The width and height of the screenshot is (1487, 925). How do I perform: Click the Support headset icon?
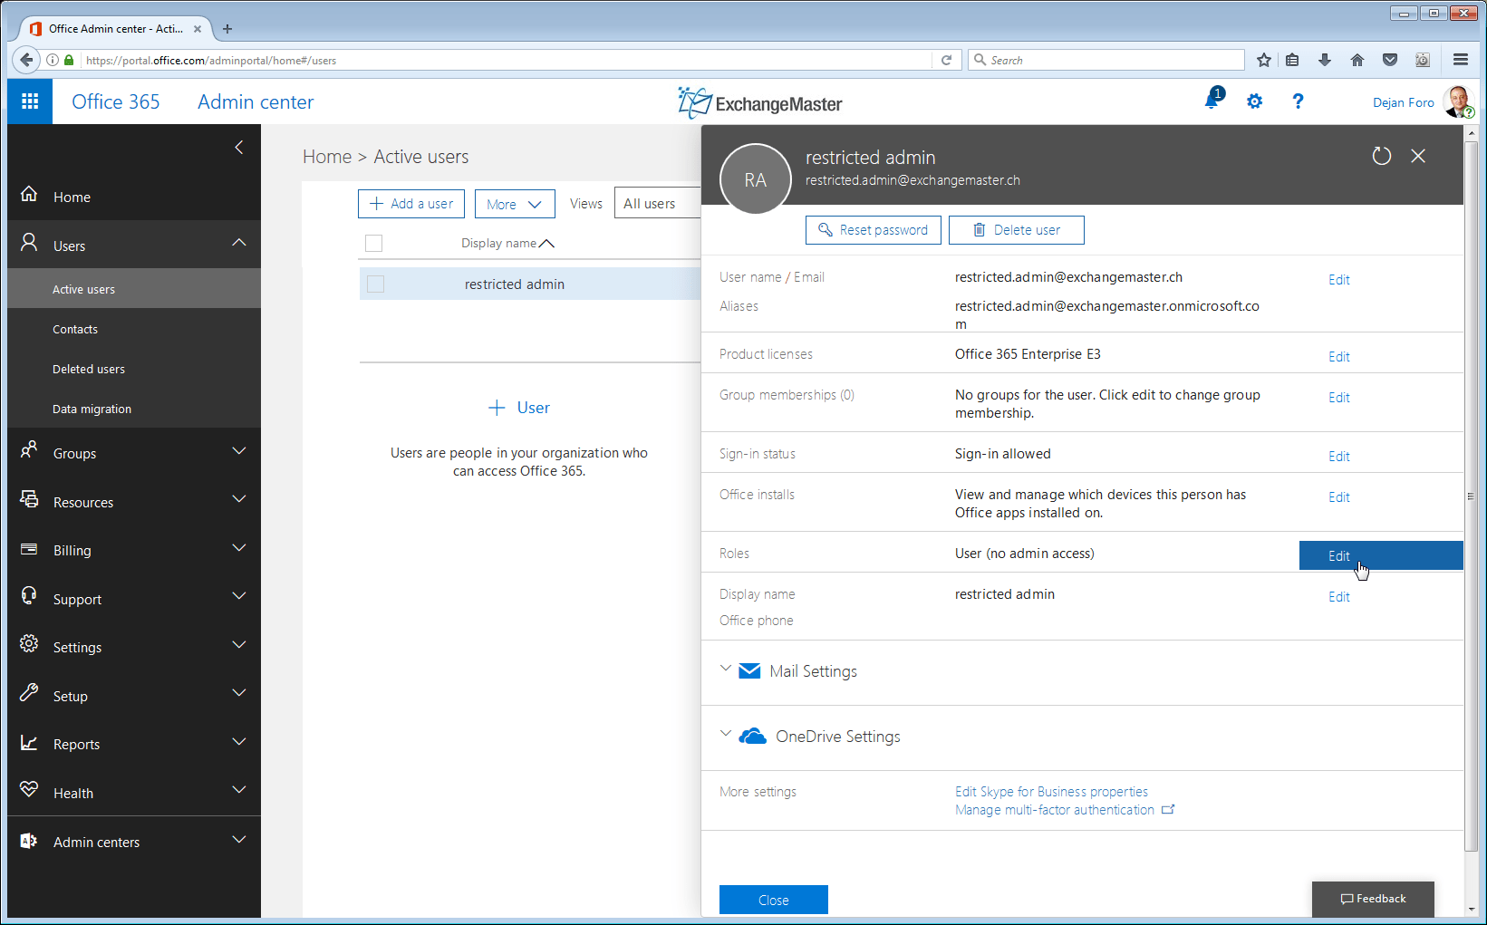(x=29, y=596)
